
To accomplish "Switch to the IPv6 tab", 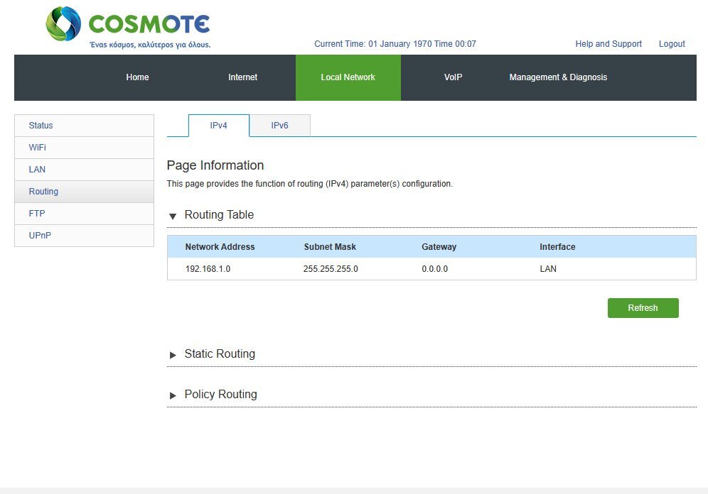I will [280, 126].
